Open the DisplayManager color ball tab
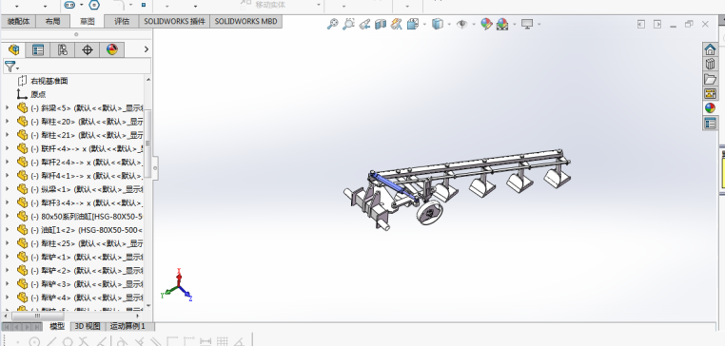 (x=112, y=49)
